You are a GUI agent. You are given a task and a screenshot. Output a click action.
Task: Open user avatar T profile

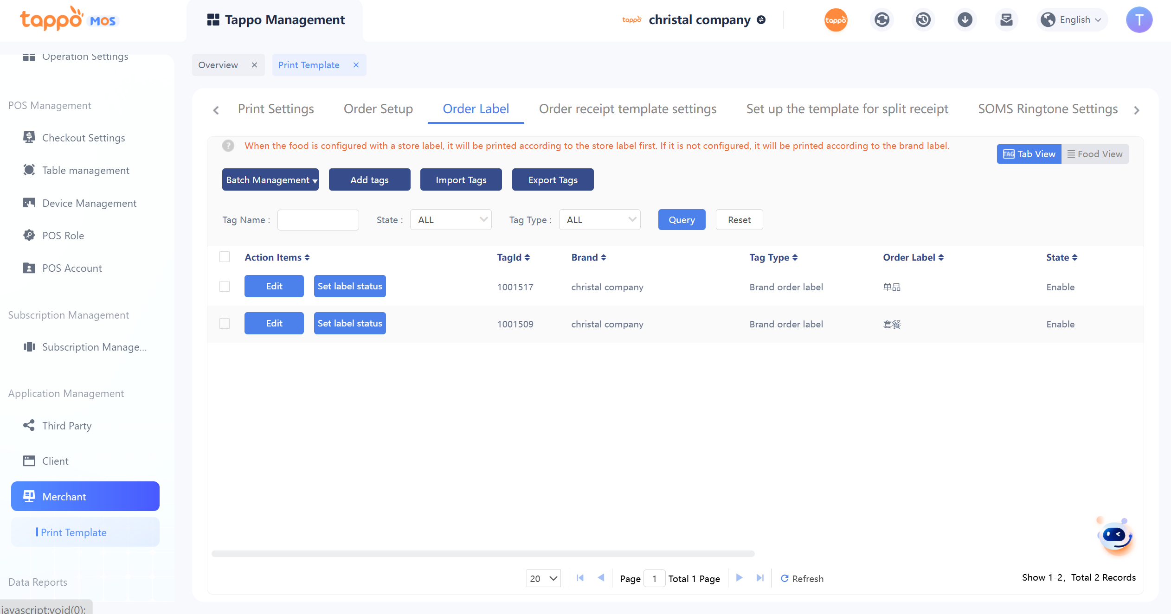click(x=1139, y=20)
